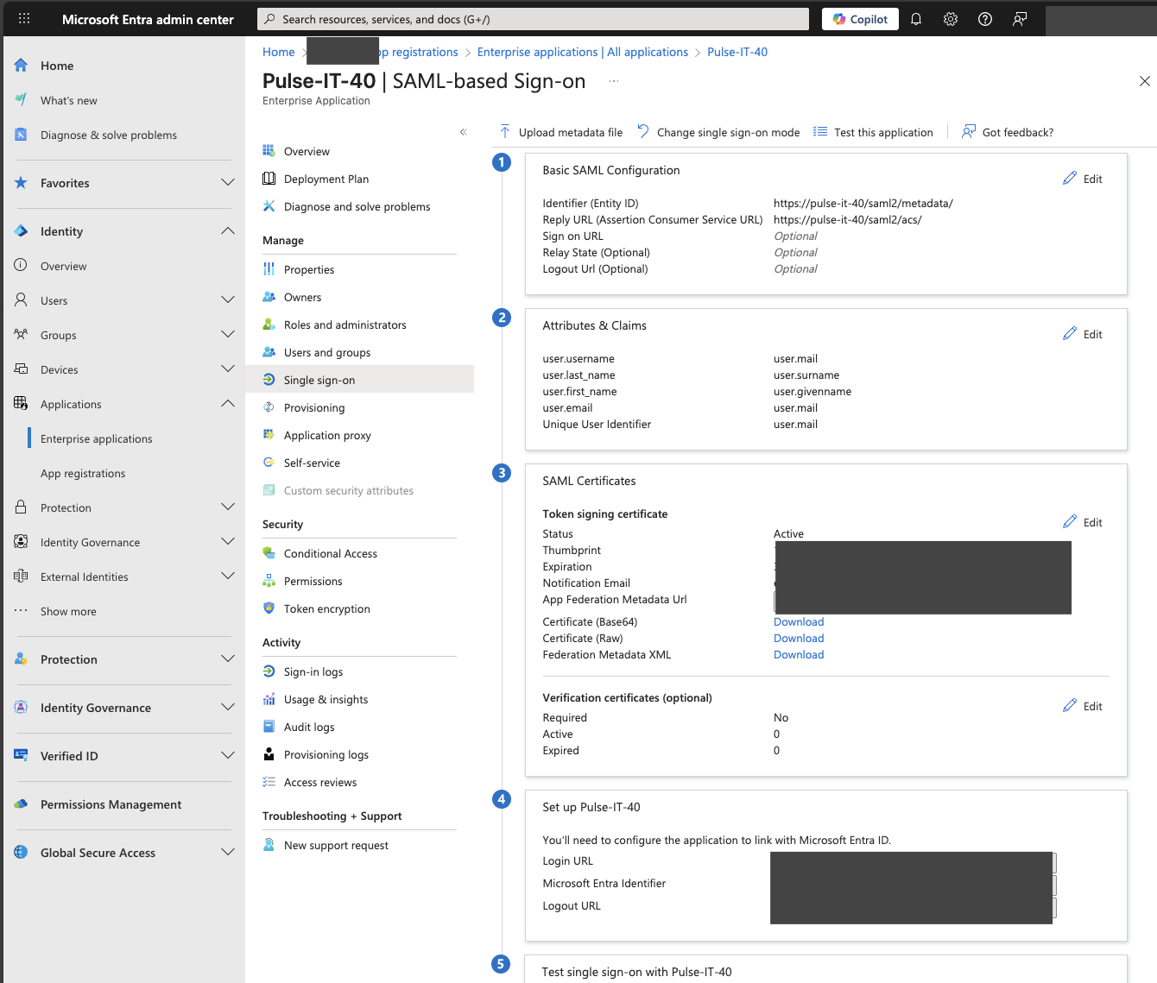This screenshot has width=1157, height=983.
Task: Open Permissions icon under Security
Action: coord(269,581)
